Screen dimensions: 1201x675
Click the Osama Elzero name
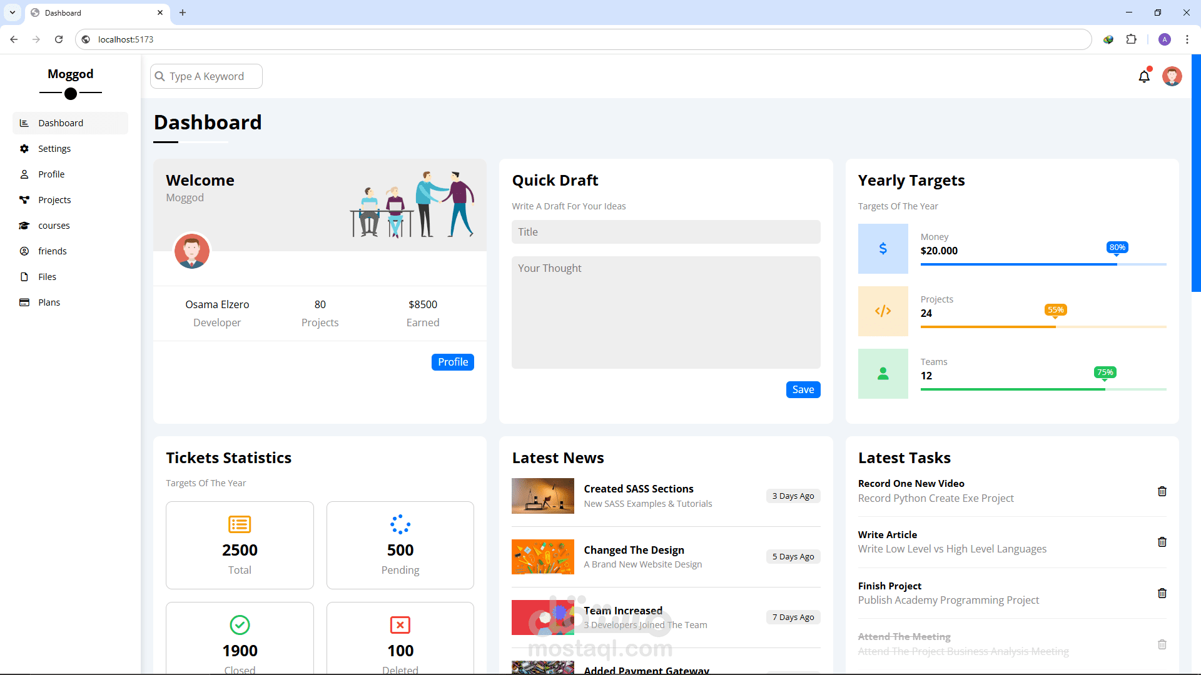217,304
